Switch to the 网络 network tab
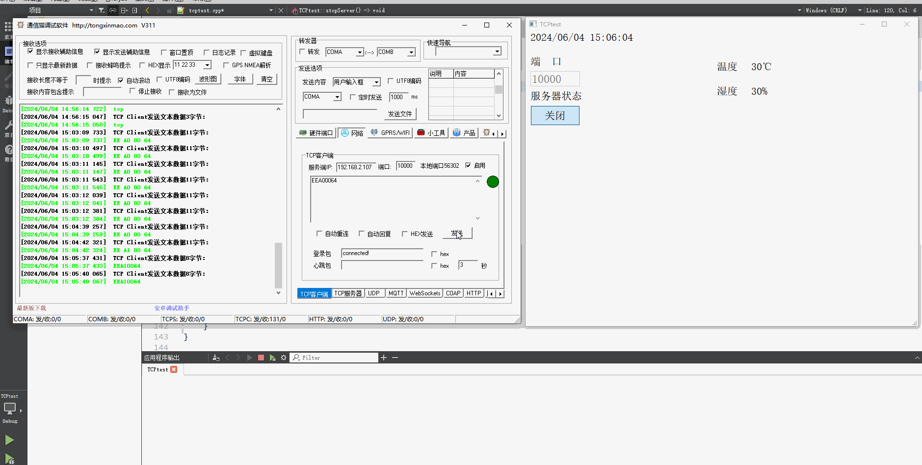Screen dimensions: 922x465 pos(352,133)
